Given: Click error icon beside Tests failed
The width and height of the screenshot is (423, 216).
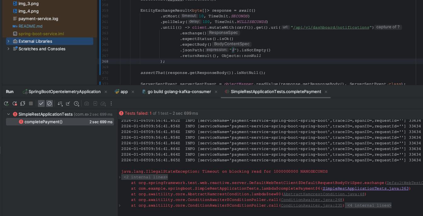Looking at the screenshot, I should point(121,113).
